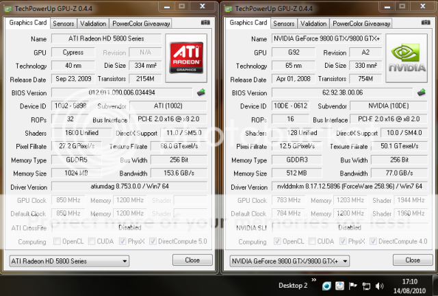Click Memory Size value 512 MB
Screen dimensions: 438x296
coord(297,173)
